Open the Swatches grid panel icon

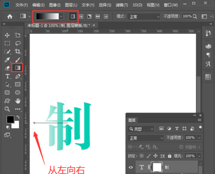[208, 77]
